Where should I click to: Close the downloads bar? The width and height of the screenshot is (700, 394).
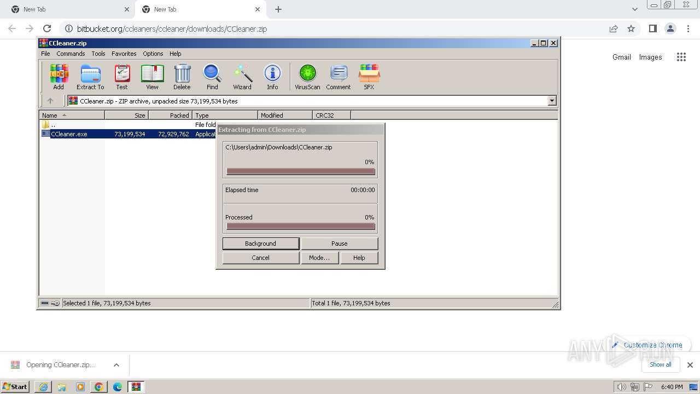(690, 365)
